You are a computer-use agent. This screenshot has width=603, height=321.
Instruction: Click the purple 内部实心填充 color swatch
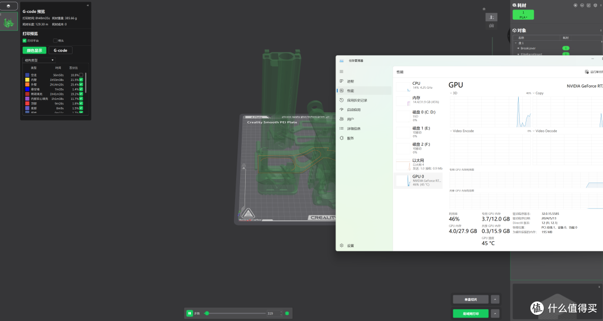tap(27, 98)
